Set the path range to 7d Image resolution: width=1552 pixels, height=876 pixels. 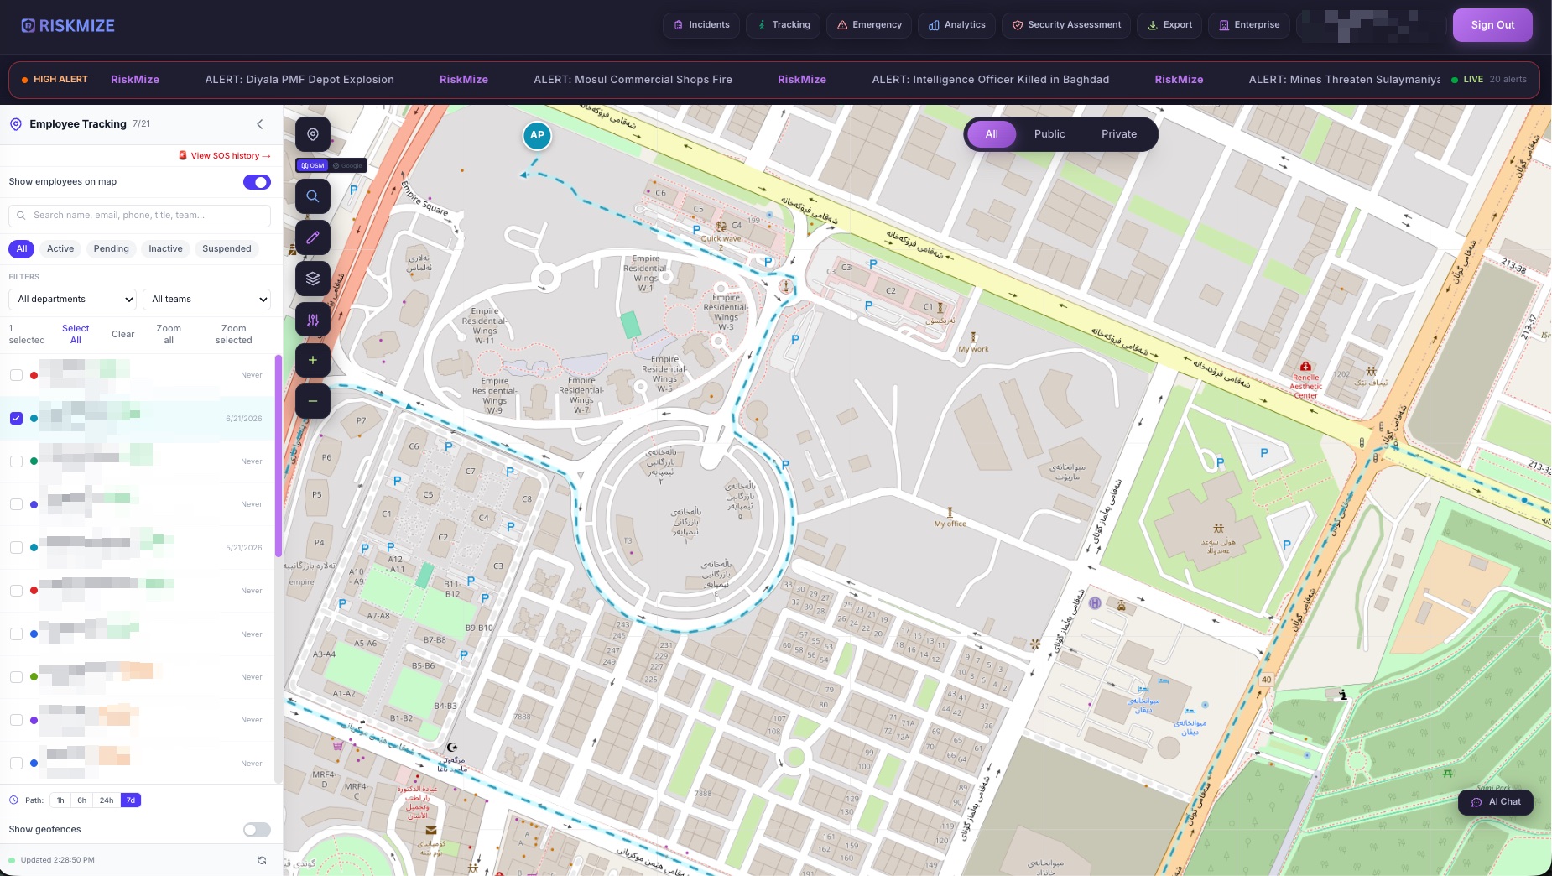point(131,800)
